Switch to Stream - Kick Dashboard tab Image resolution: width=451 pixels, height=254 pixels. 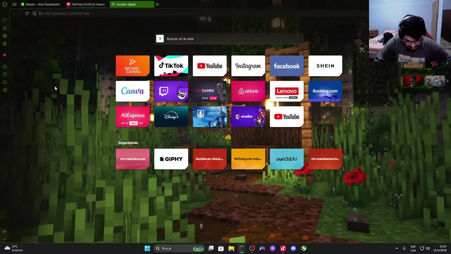pos(40,4)
